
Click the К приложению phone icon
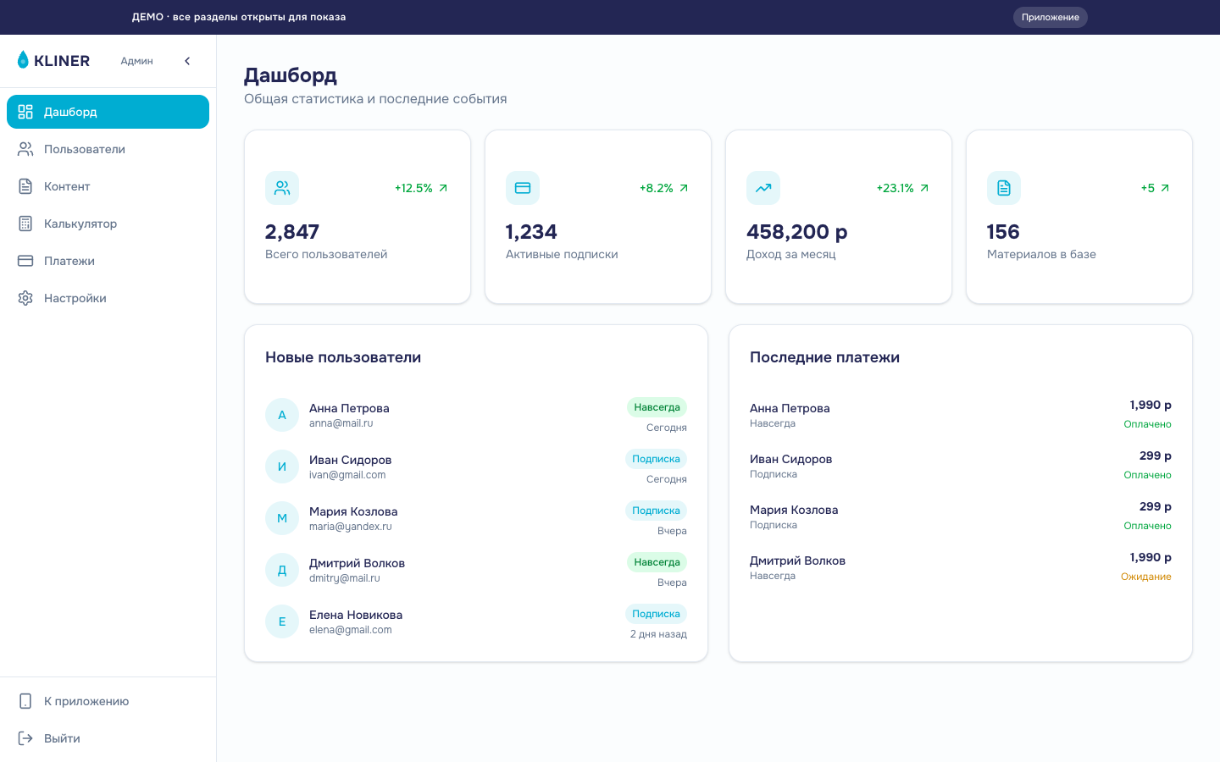point(25,701)
